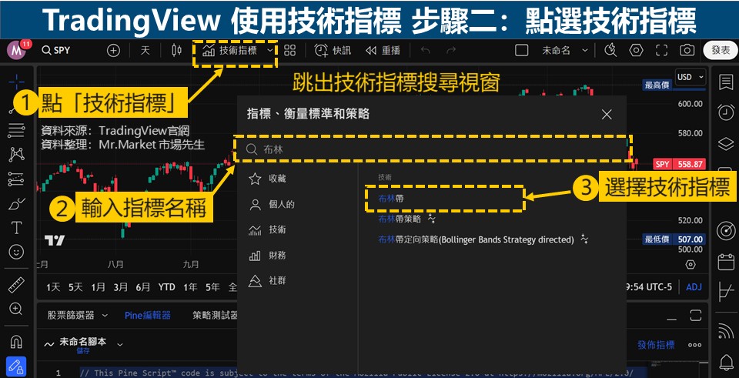Expand the 未命名腳本 script dropdown
Screen dimensions: 739x378
pyautogui.click(x=120, y=345)
